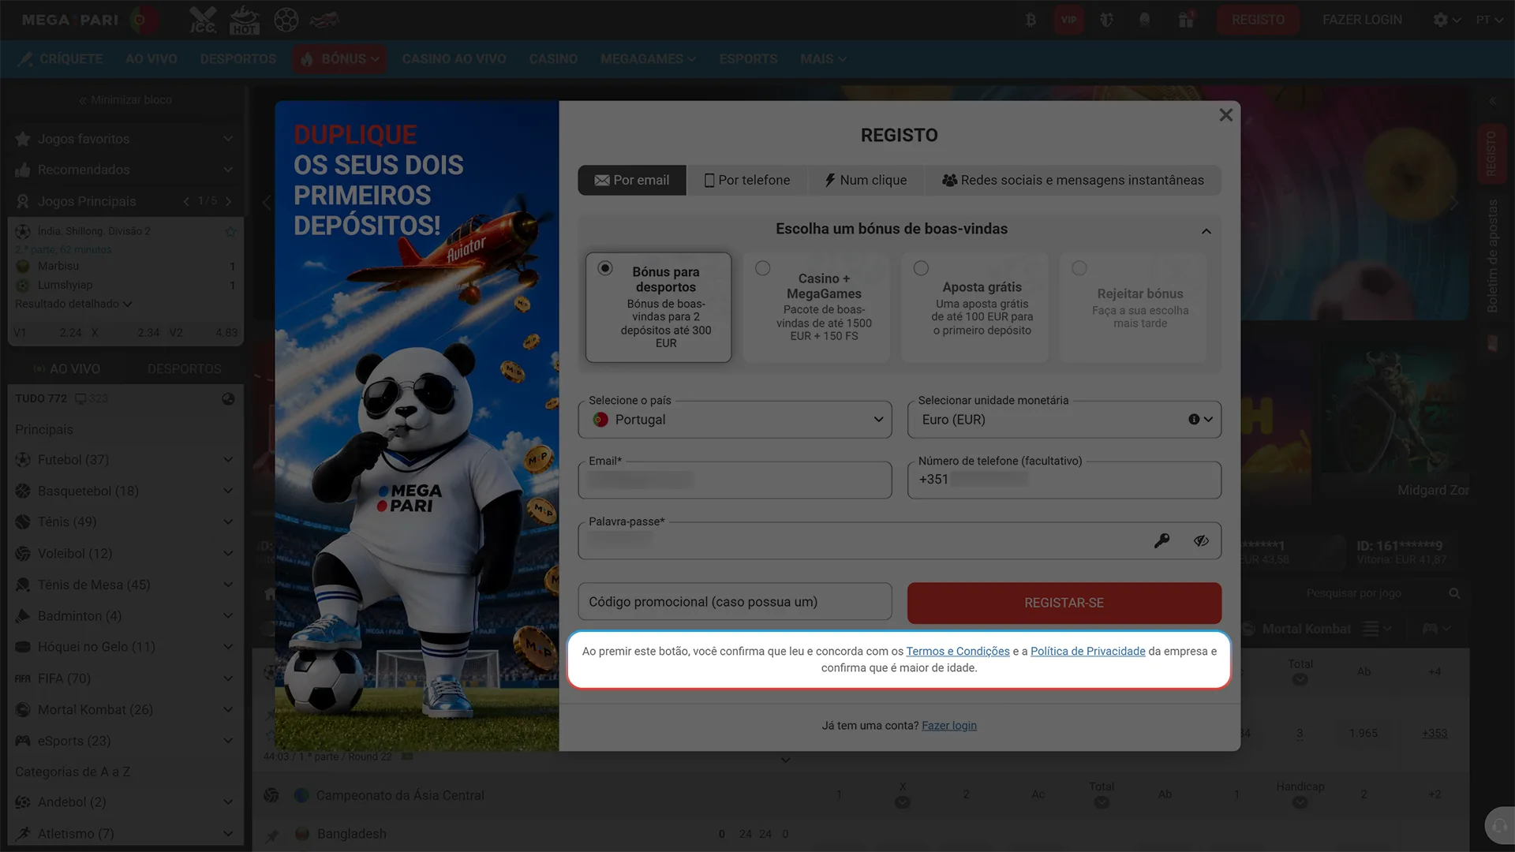Image resolution: width=1515 pixels, height=852 pixels.
Task: Collapse the welcome bonus chooser
Action: point(1206,231)
